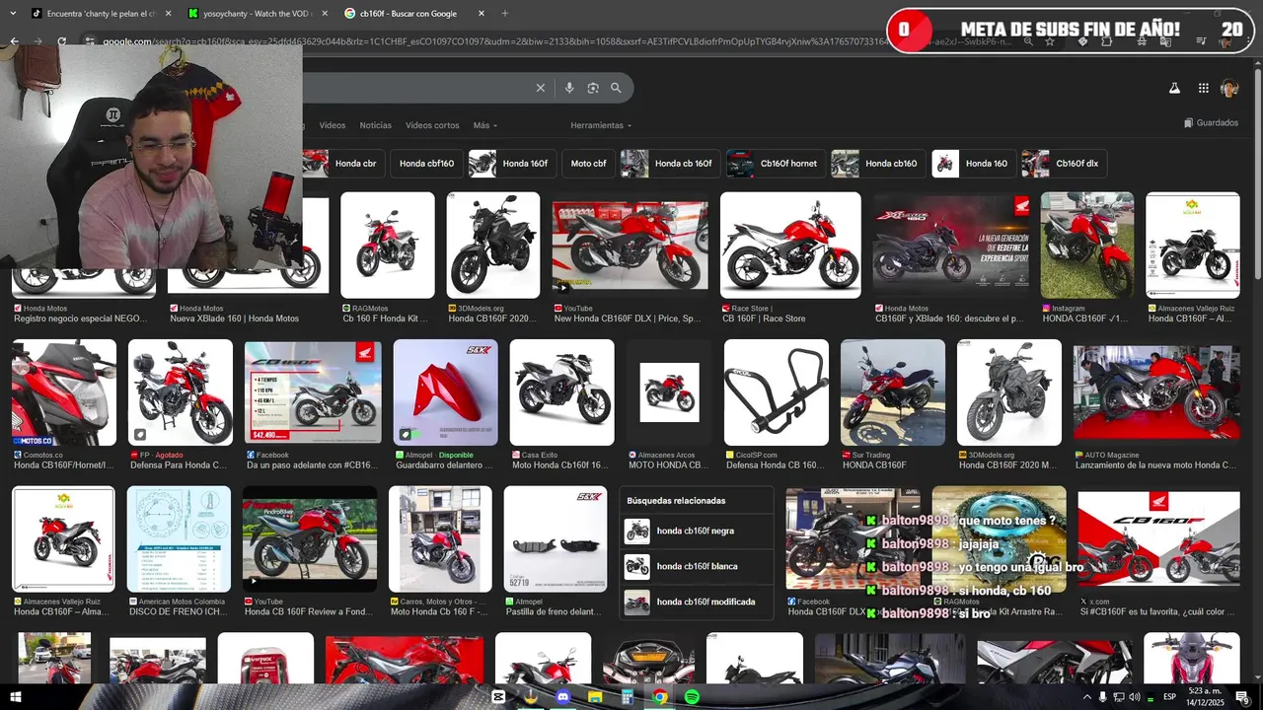
Task: Open the Google apps grid
Action: pyautogui.click(x=1203, y=88)
